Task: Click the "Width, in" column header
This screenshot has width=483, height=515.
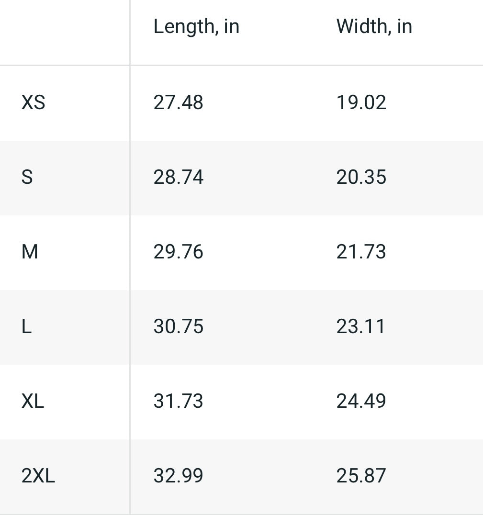Action: pyautogui.click(x=374, y=27)
